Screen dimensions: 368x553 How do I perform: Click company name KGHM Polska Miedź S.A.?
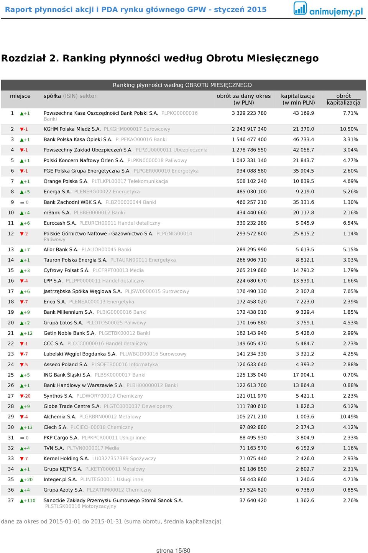[72, 129]
